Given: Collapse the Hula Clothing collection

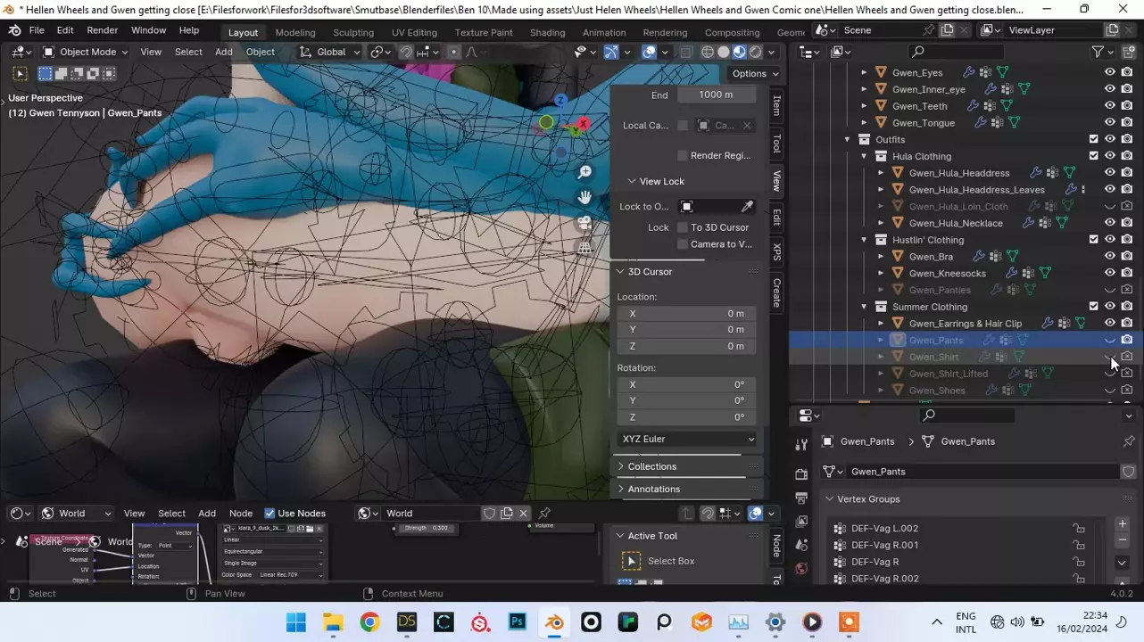Looking at the screenshot, I should 864,156.
